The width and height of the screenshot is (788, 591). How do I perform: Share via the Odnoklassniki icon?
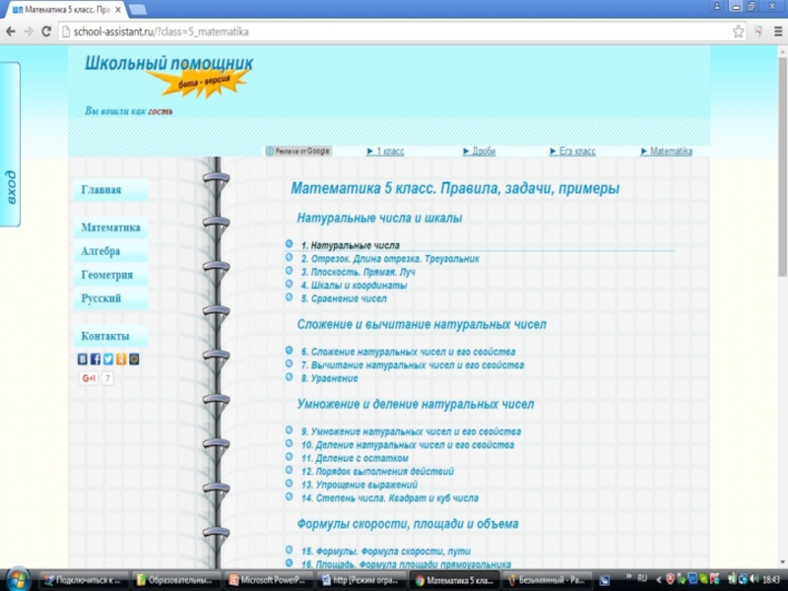click(121, 359)
